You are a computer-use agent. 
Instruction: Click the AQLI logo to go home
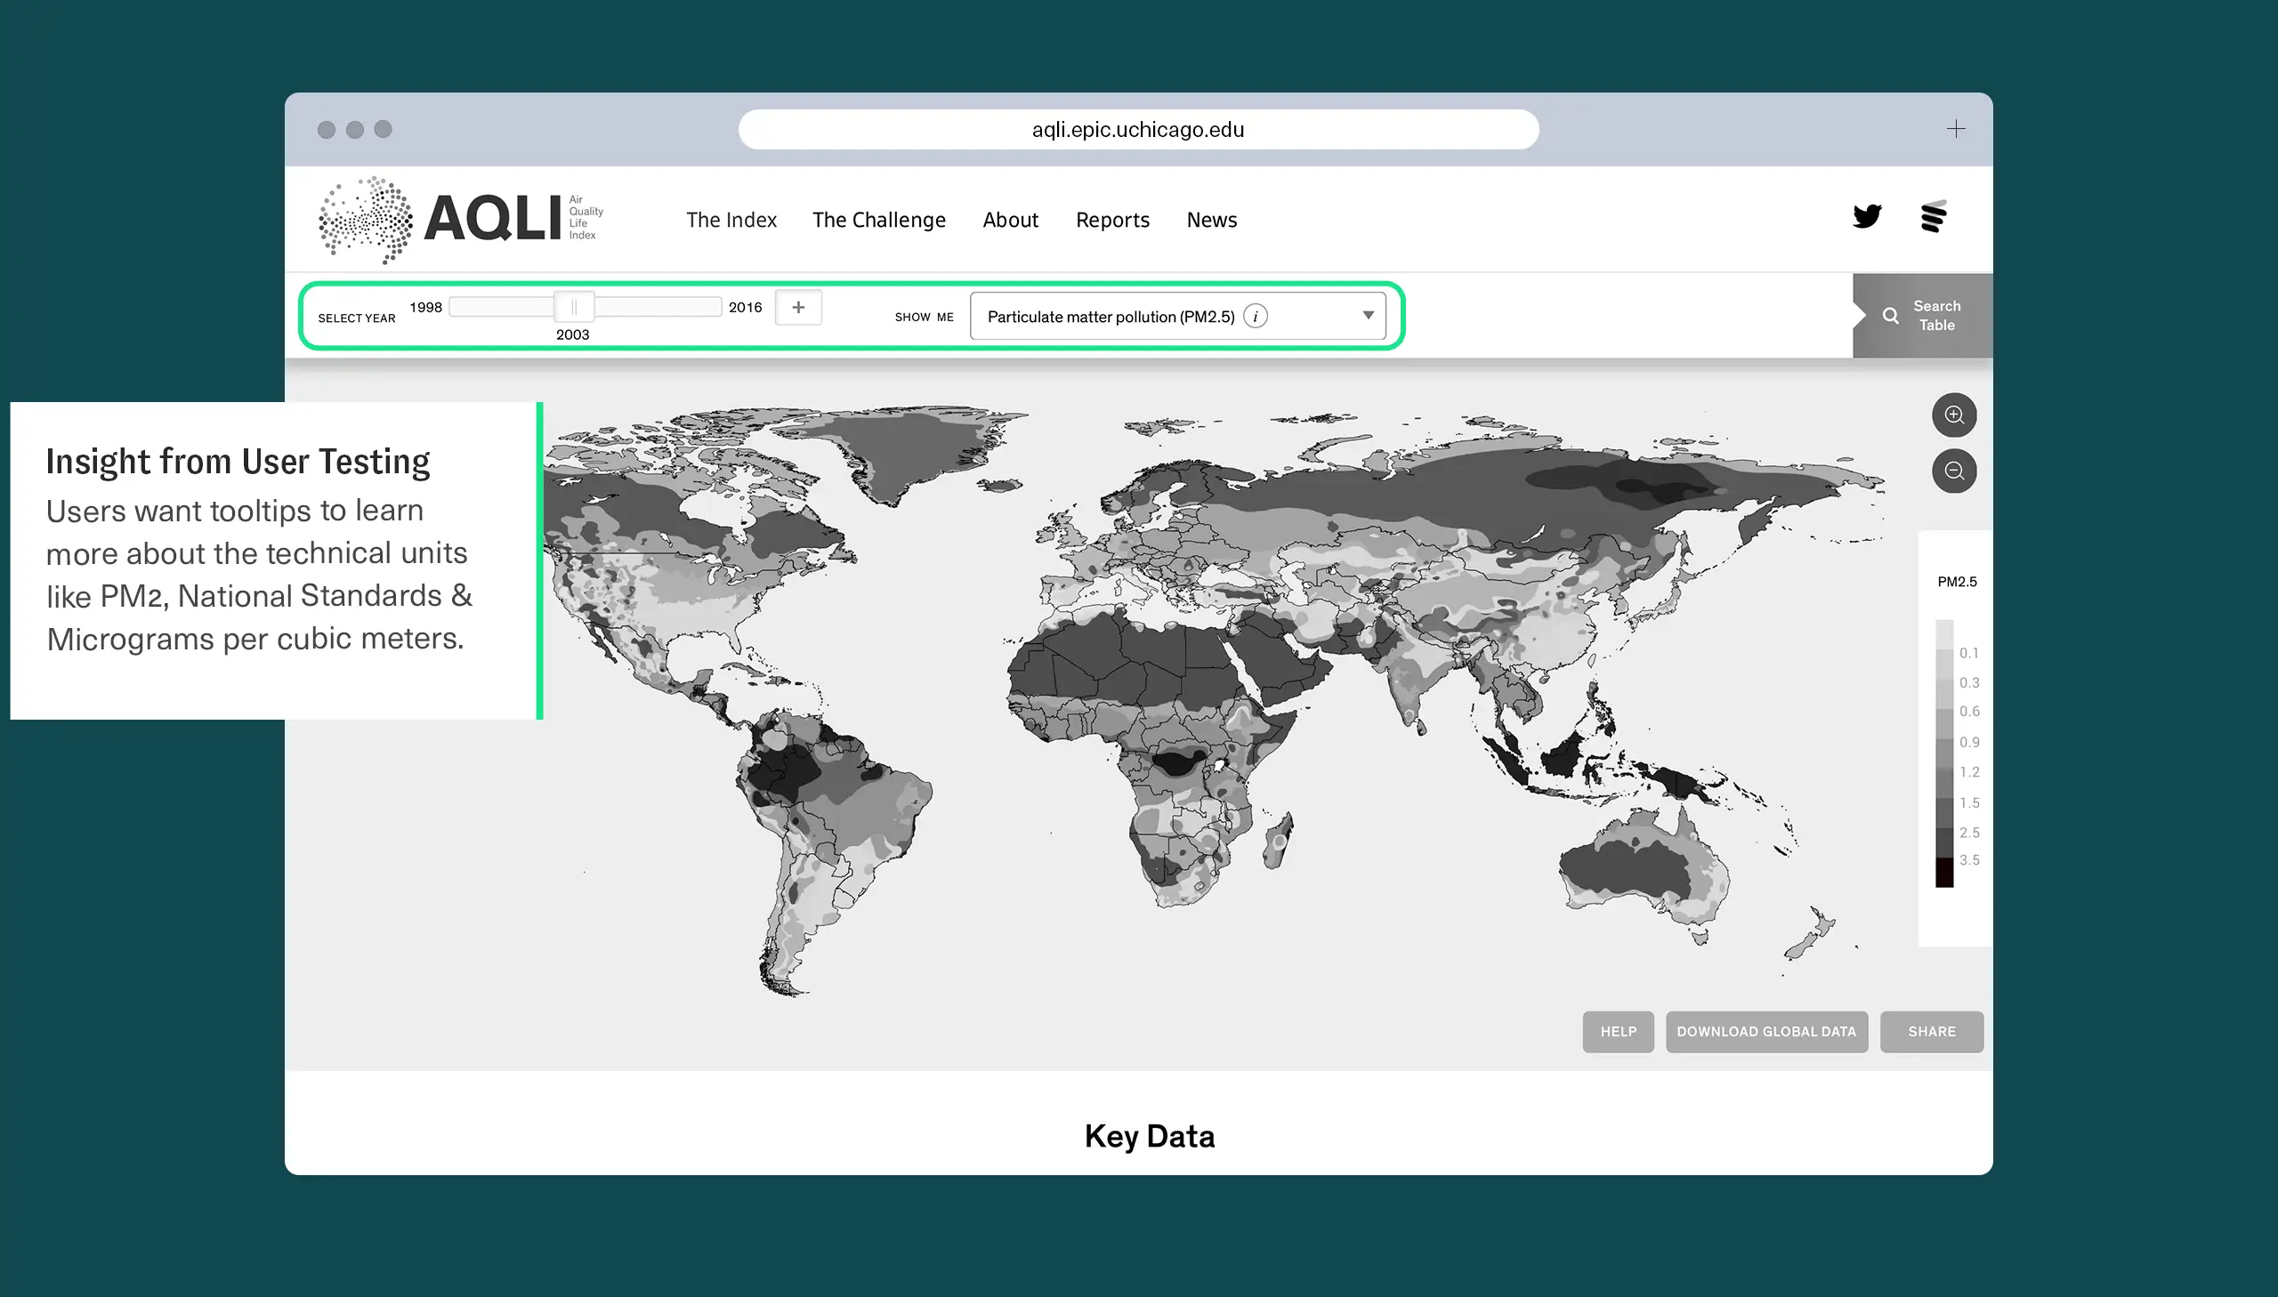462,219
